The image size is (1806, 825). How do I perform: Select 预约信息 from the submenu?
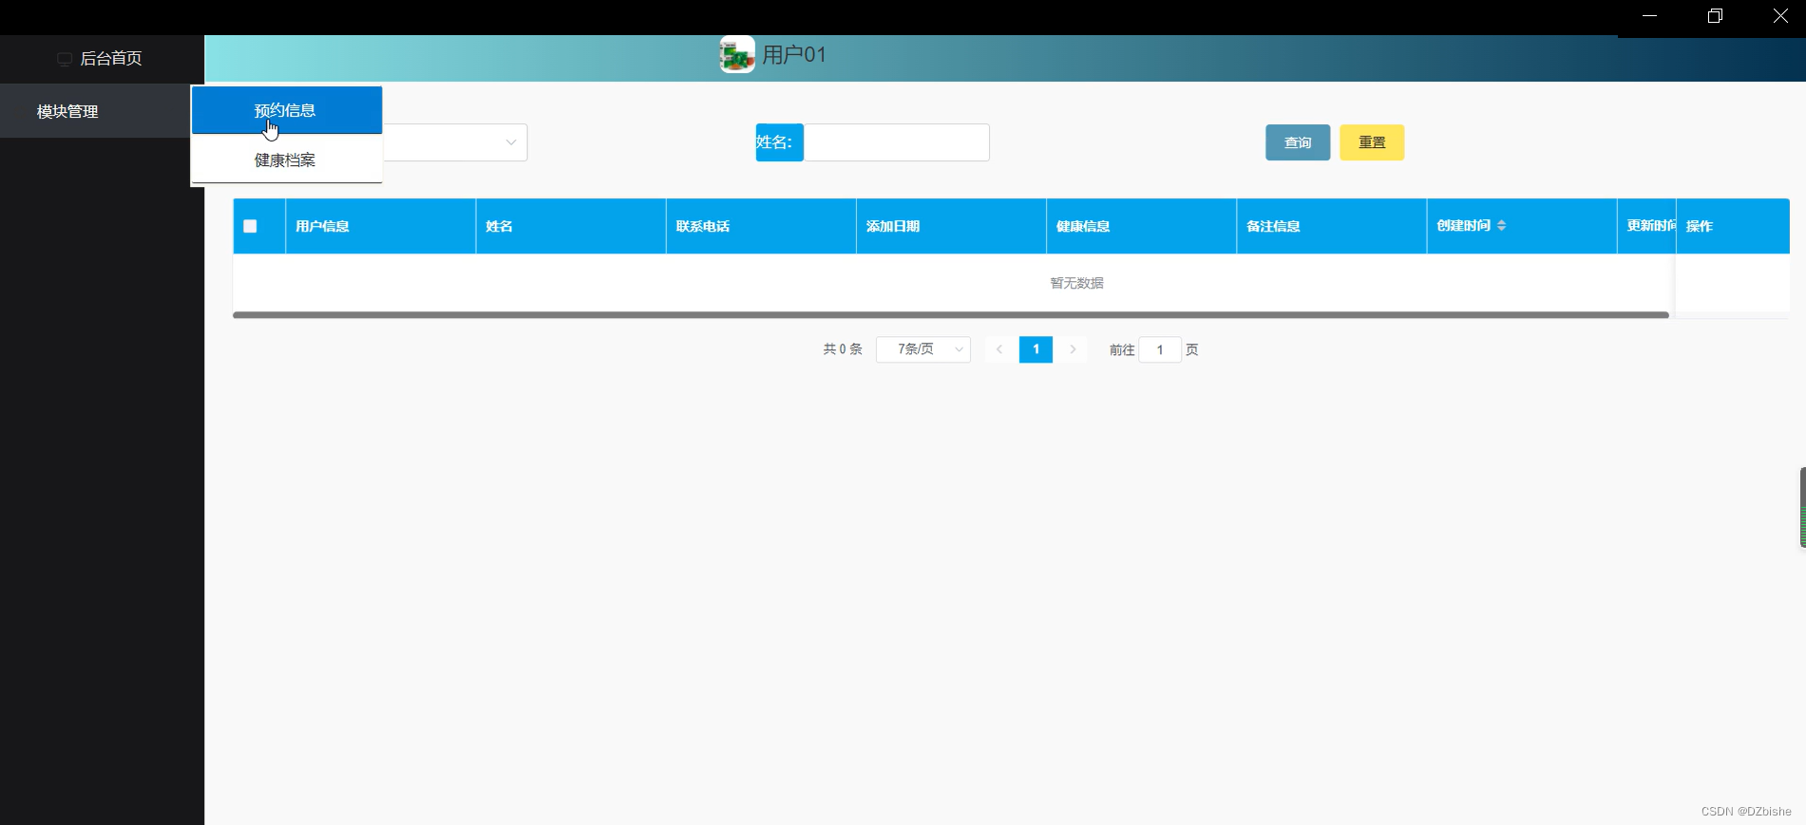tap(287, 110)
